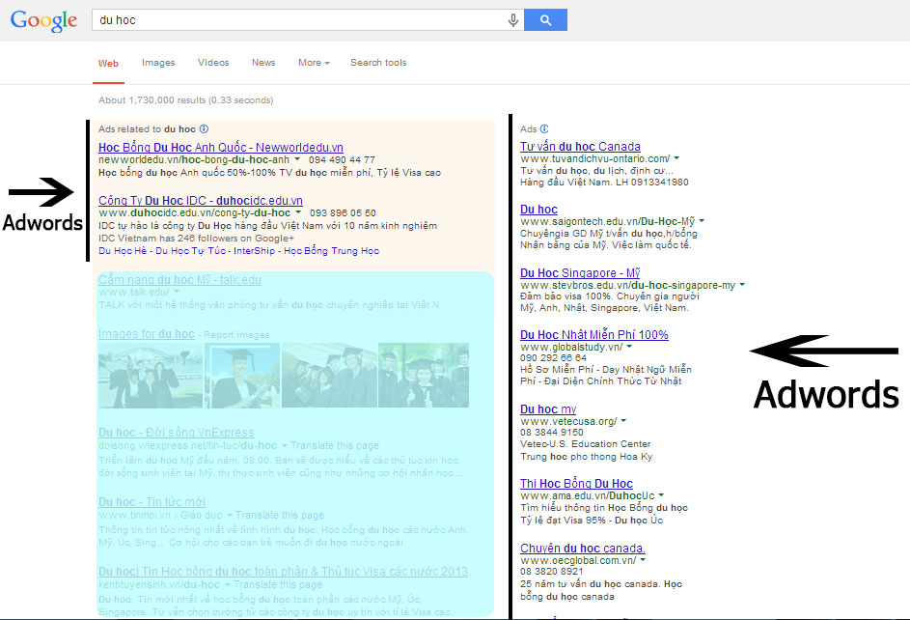Expand arrow next to doisong.vnexpress.net URL
The width and height of the screenshot is (910, 620).
285,445
